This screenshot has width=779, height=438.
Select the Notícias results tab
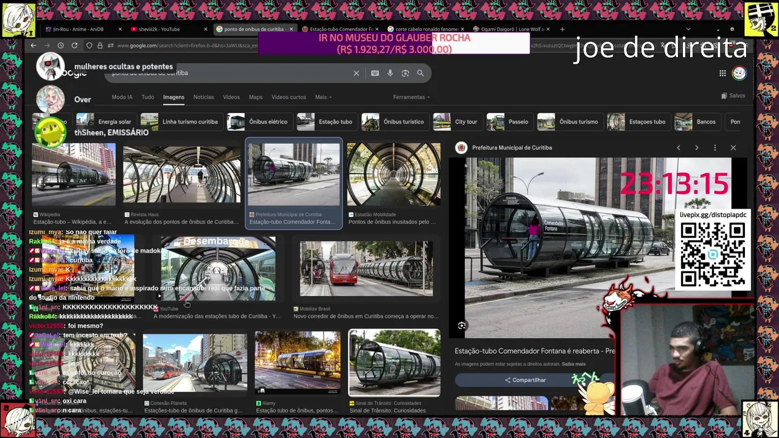pos(203,97)
